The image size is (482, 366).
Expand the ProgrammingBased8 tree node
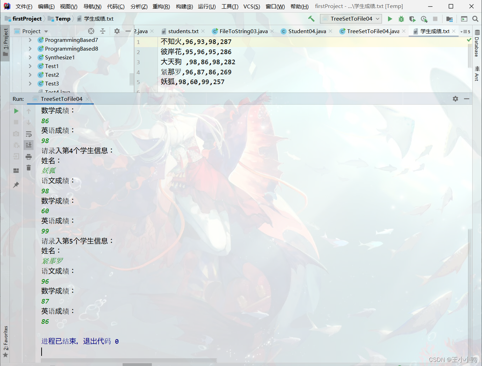(x=30, y=49)
